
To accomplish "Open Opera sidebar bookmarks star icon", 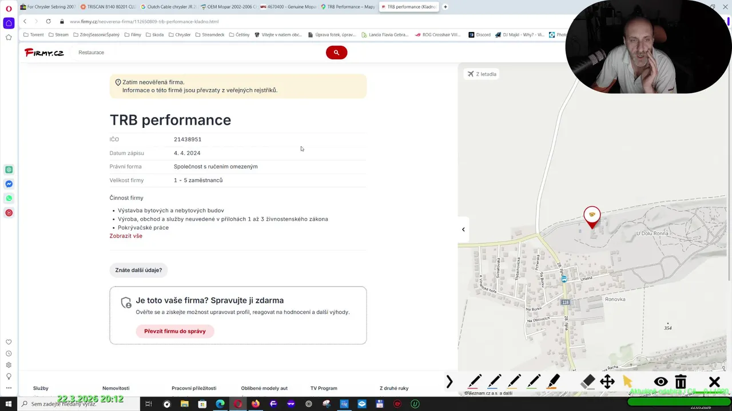I will 9,38.
